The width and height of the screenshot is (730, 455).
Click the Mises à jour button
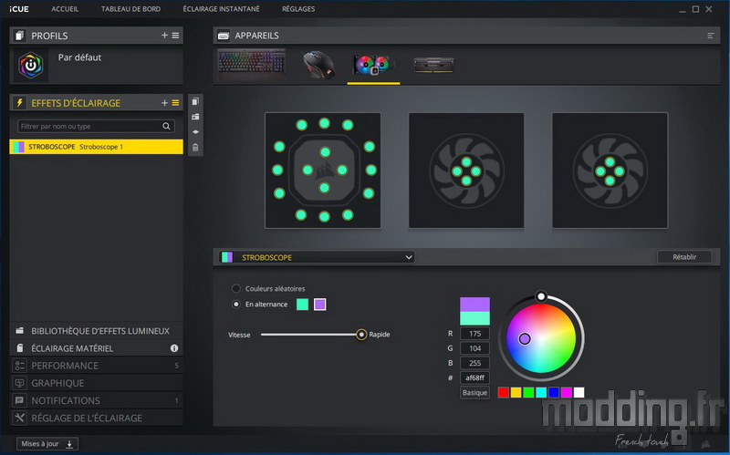pos(47,444)
